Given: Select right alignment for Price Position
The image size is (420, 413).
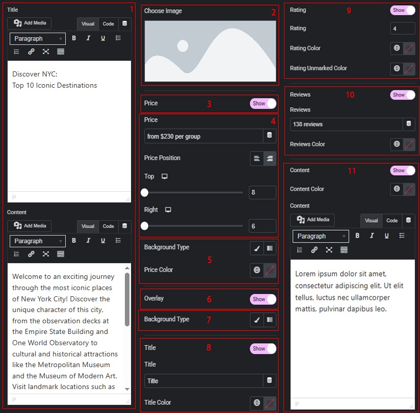Looking at the screenshot, I should coord(270,159).
